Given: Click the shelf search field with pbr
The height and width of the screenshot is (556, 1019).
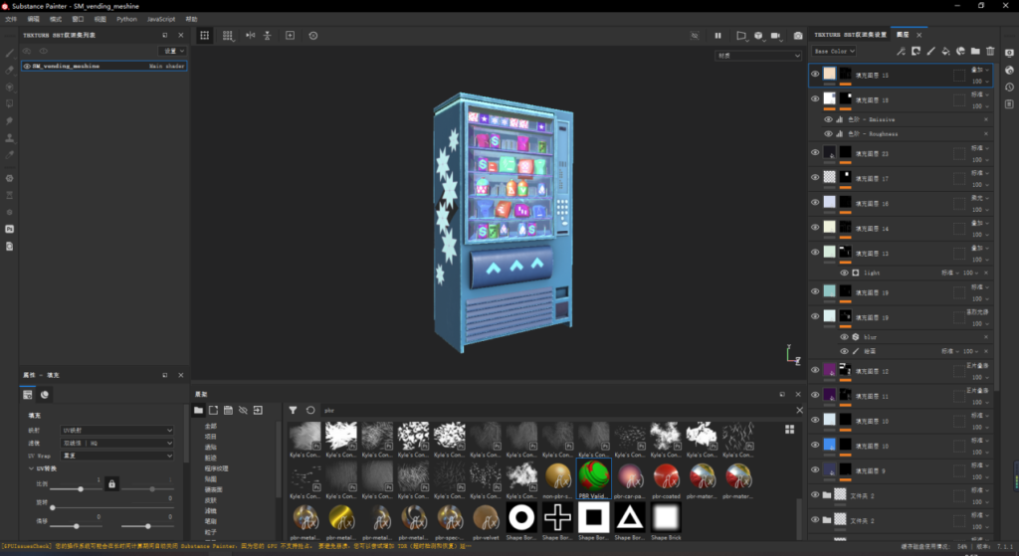Looking at the screenshot, I should click(555, 410).
